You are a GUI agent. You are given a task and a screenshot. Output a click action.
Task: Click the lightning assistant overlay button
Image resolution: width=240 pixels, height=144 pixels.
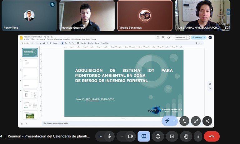[x=167, y=121]
